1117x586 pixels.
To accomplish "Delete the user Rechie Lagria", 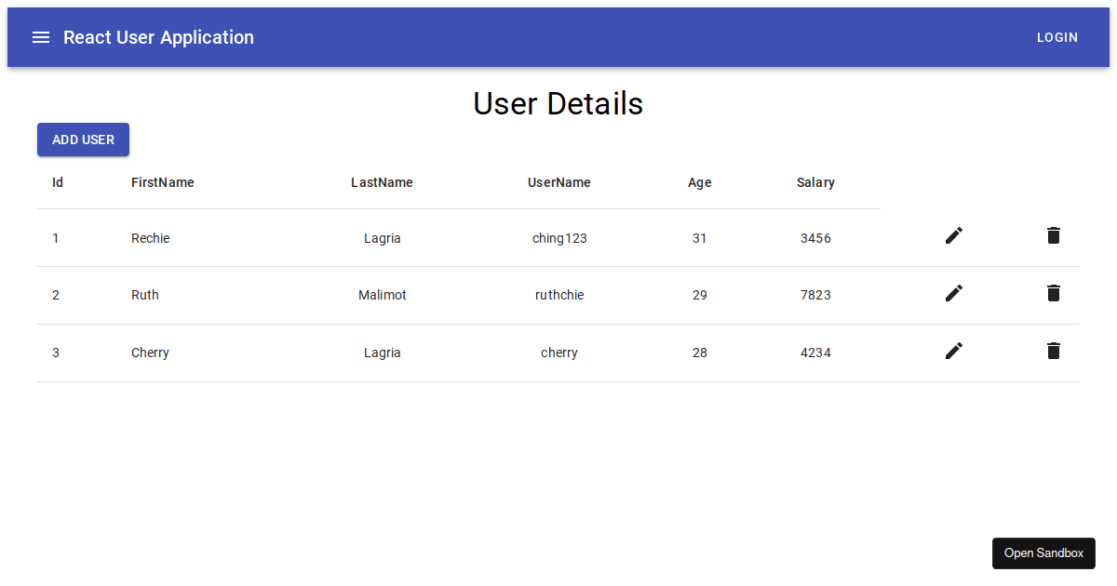I will coord(1053,235).
